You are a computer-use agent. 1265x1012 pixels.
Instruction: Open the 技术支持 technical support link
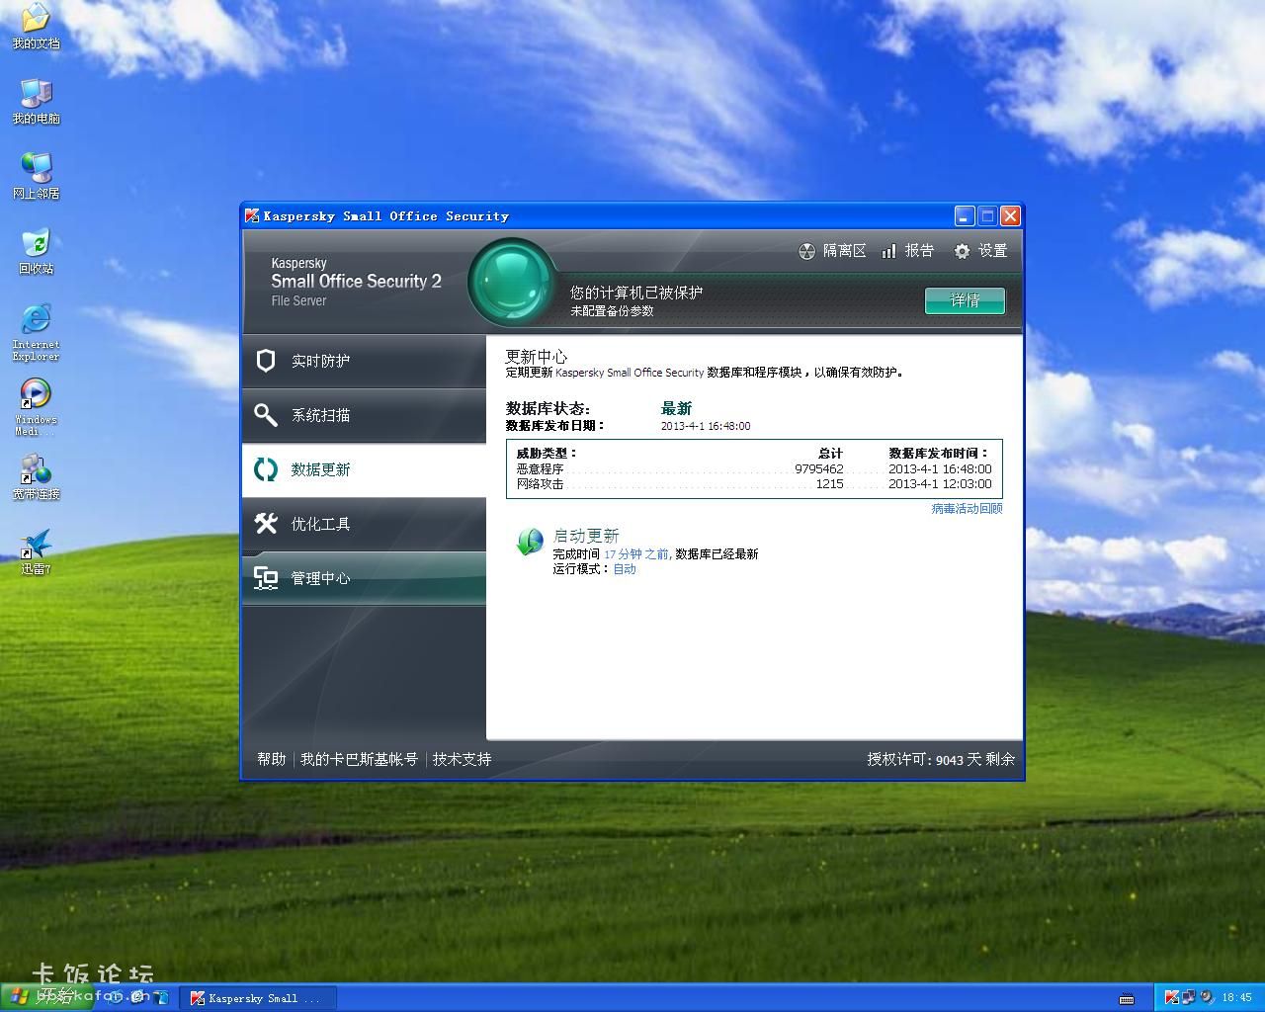[x=462, y=759]
